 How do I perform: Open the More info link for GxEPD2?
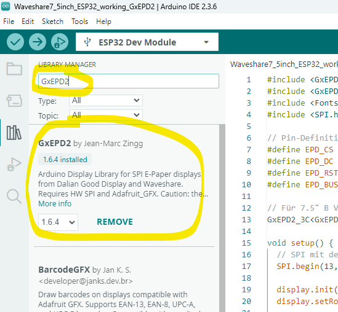55,204
